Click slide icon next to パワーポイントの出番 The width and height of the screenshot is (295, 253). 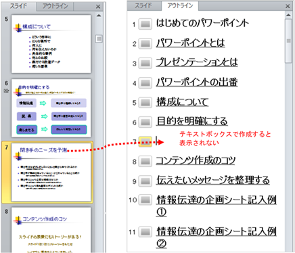[x=145, y=83]
